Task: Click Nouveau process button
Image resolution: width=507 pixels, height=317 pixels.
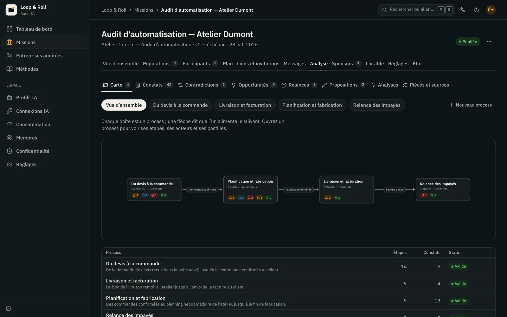Action: pos(471,105)
